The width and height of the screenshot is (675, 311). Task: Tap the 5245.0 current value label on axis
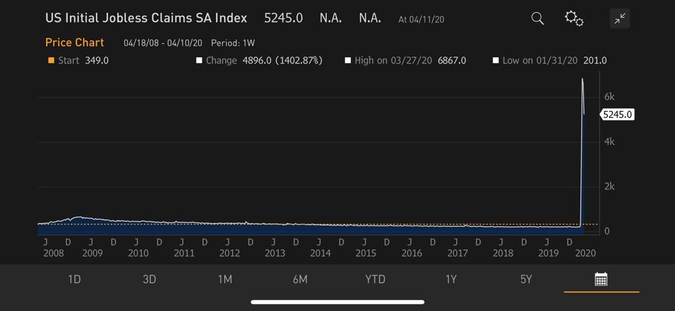[617, 114]
